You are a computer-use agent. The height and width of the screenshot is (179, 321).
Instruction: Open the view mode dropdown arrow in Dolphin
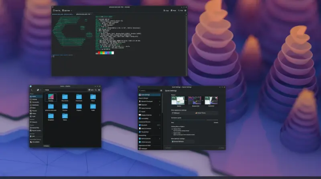tap(41, 90)
